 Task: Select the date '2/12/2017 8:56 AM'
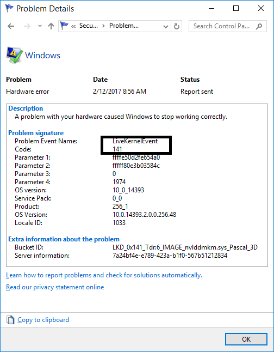(120, 92)
